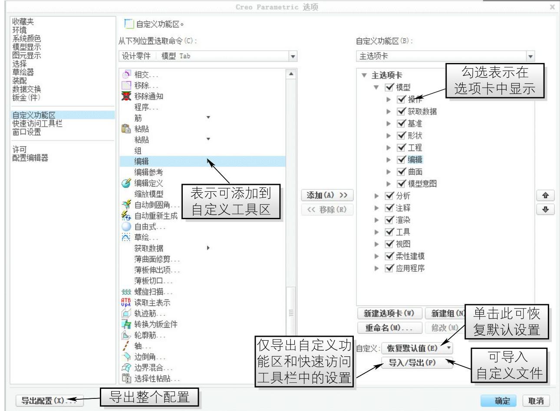Pick the 草绘 sketch icon
Screen dimensions: 560x411
126,237
